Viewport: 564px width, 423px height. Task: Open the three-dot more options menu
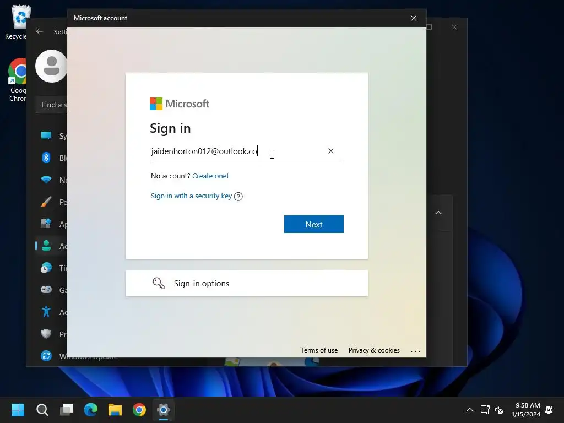point(415,351)
